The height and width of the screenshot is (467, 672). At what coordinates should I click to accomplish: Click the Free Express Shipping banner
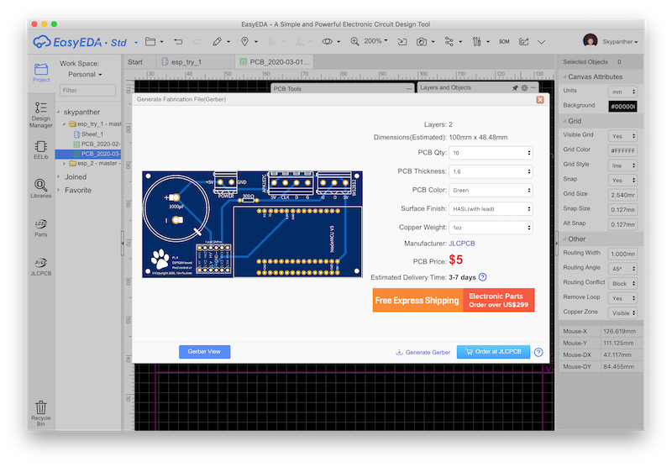click(454, 300)
